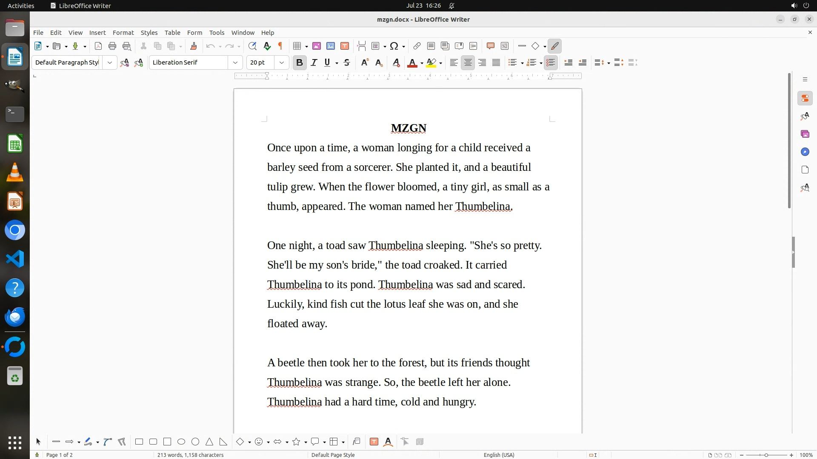Open the Format menu
The image size is (817, 459).
coord(123,33)
